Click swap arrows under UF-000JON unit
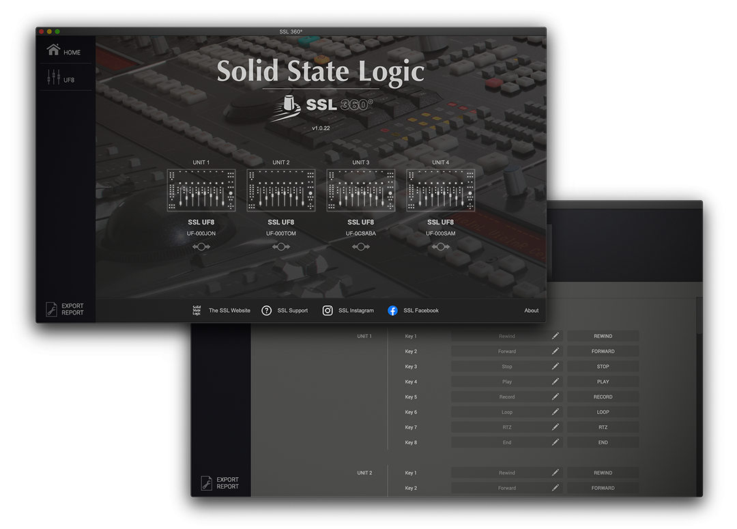 pos(201,246)
